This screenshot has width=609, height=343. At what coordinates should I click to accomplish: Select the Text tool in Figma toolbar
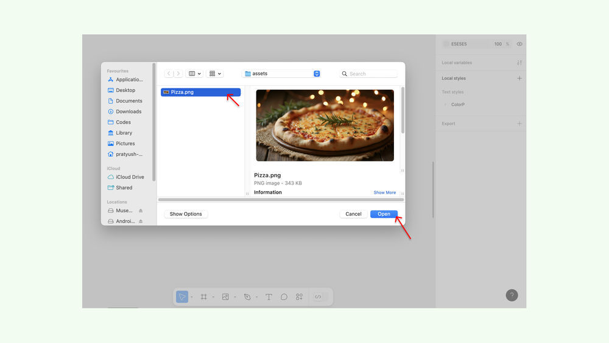pyautogui.click(x=269, y=297)
